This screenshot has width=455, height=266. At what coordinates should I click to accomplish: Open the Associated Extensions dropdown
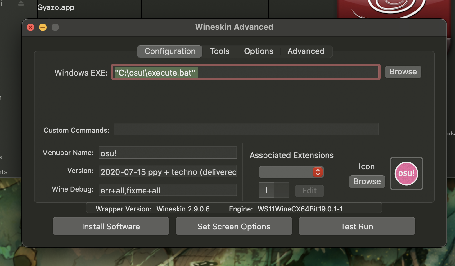291,172
